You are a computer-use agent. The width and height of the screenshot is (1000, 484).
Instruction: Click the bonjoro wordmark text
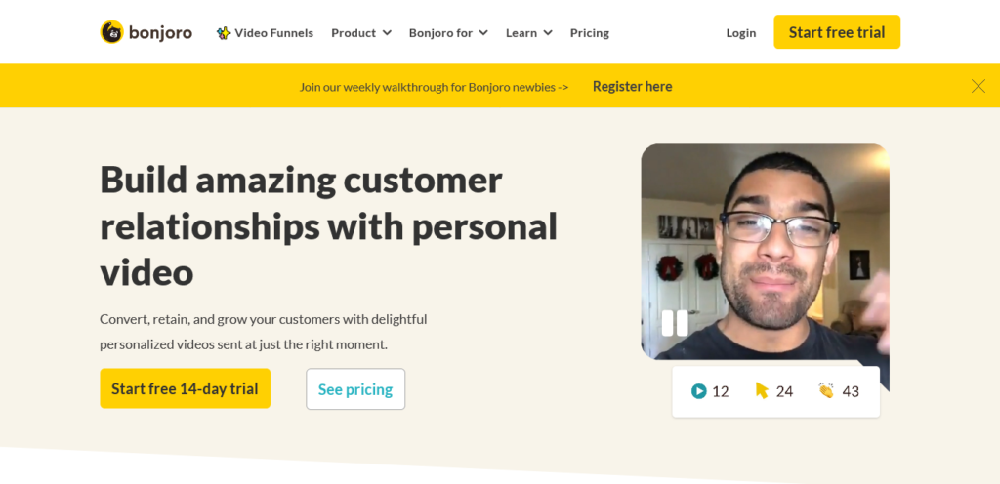[160, 33]
